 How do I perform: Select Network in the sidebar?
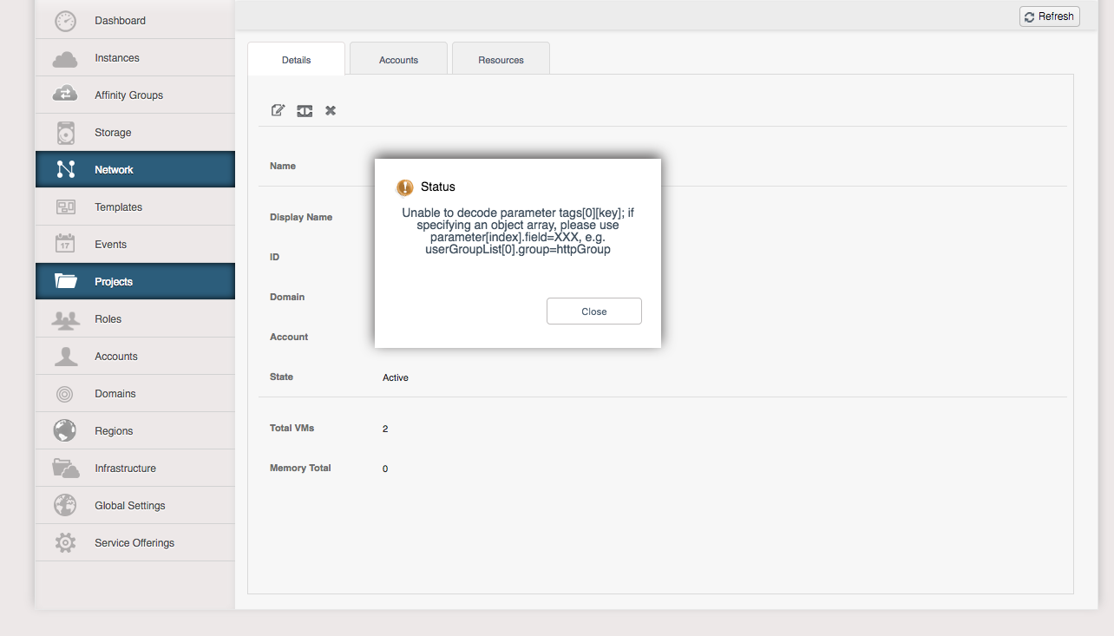(x=135, y=169)
